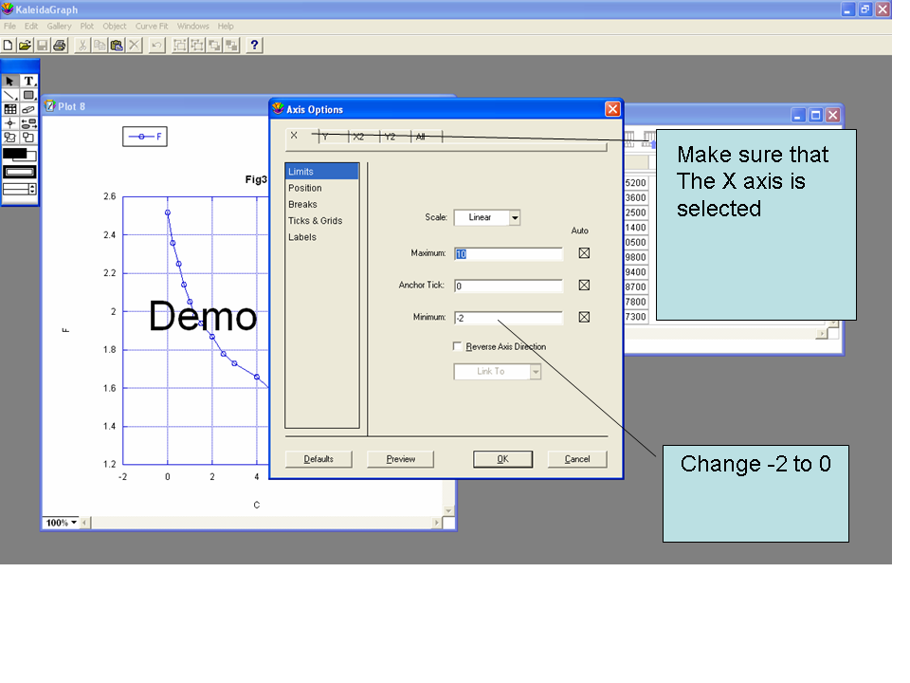Click the Anchor Tick value field
The width and height of the screenshot is (910, 683).
pyautogui.click(x=508, y=286)
